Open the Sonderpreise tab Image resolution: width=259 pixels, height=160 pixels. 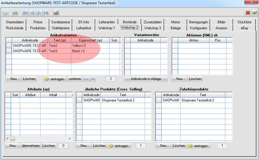pyautogui.click(x=61, y=22)
